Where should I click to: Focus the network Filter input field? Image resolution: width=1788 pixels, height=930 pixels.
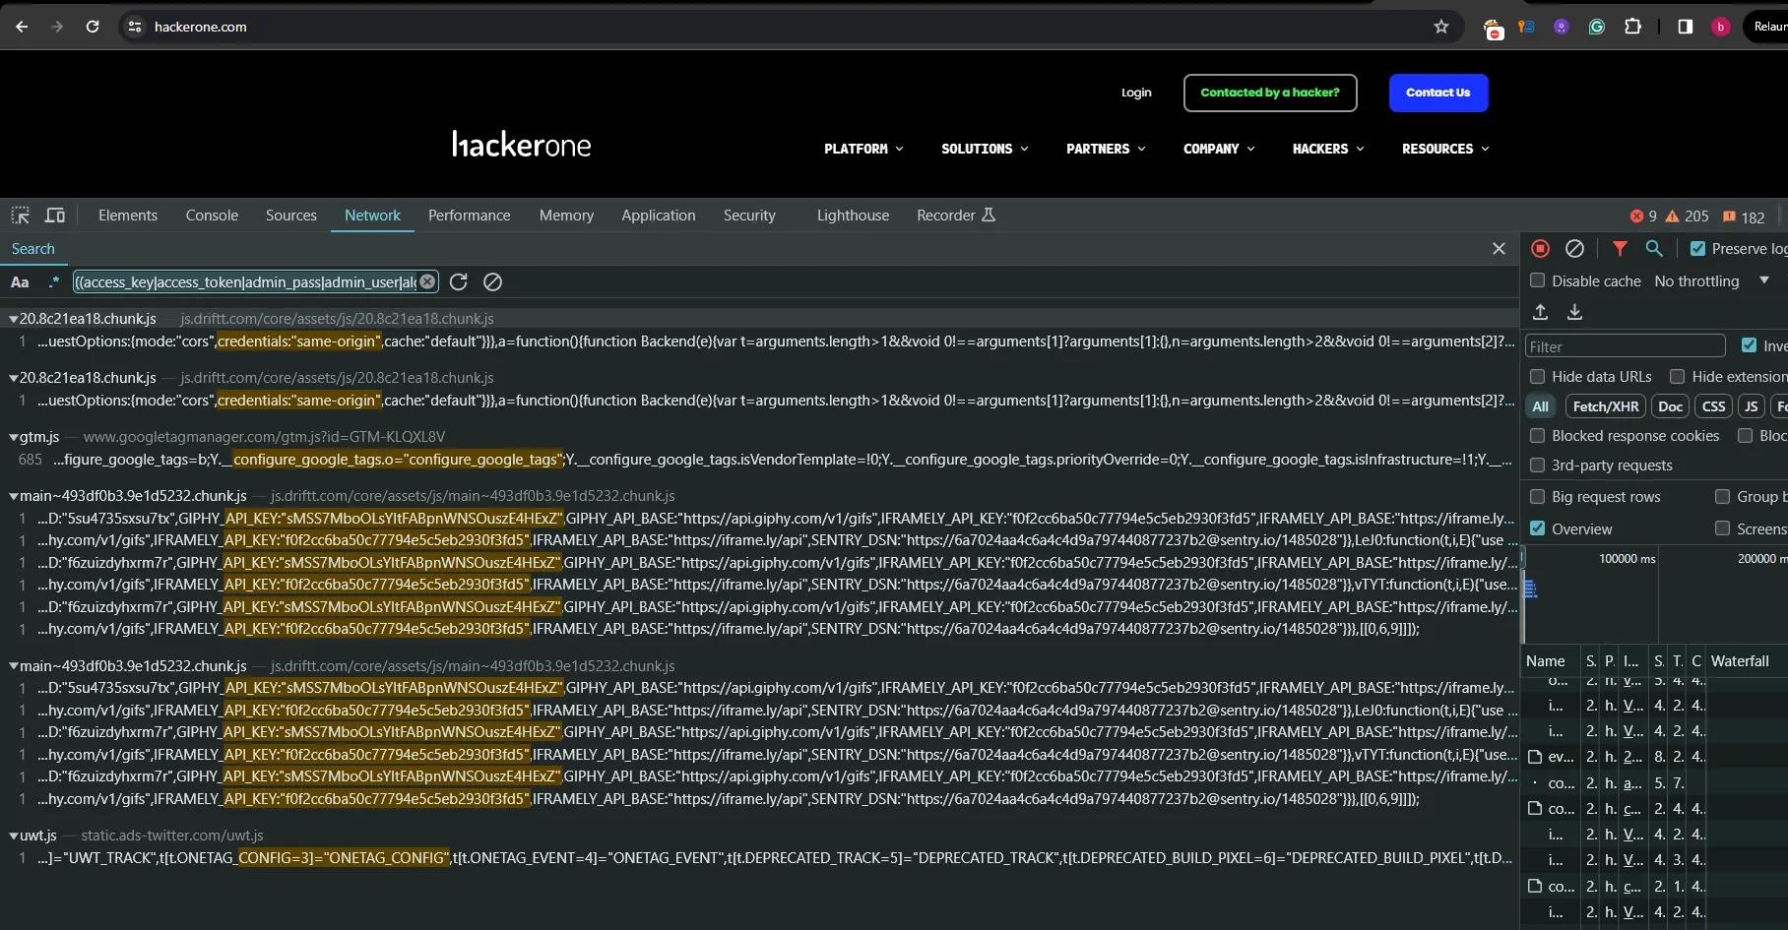pyautogui.click(x=1625, y=346)
